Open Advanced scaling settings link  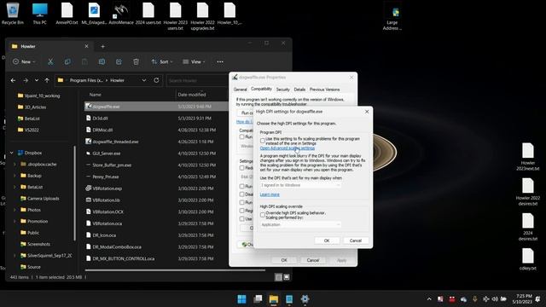288,148
